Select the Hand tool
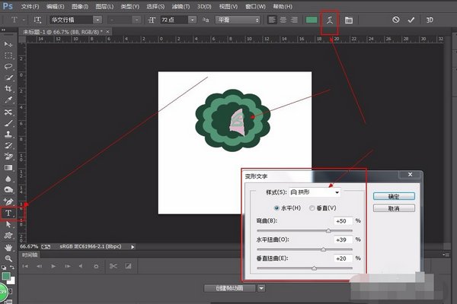 point(8,248)
